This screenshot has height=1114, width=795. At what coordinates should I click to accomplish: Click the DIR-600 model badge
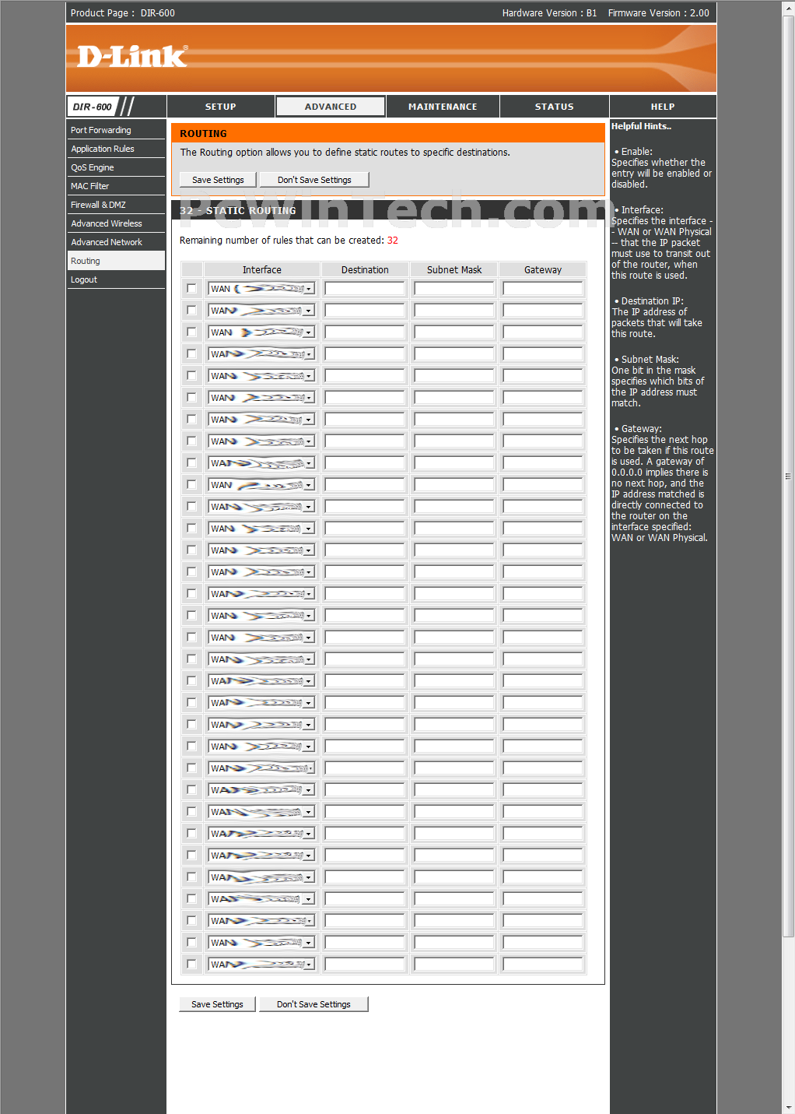(x=93, y=107)
